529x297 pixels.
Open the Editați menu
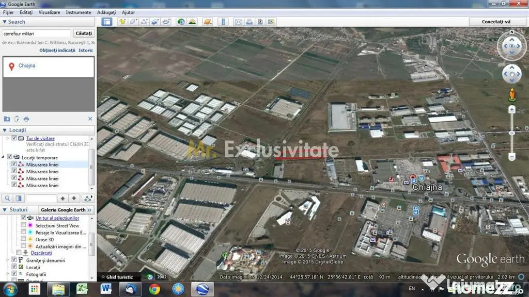click(x=26, y=12)
